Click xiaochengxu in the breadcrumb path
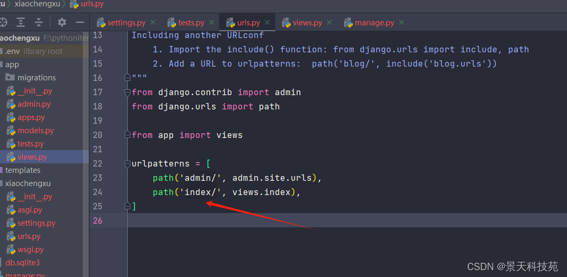The width and height of the screenshot is (567, 277). pos(38,4)
